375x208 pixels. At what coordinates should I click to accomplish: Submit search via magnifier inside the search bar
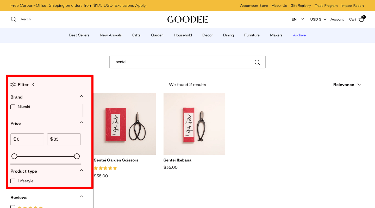[x=257, y=62]
